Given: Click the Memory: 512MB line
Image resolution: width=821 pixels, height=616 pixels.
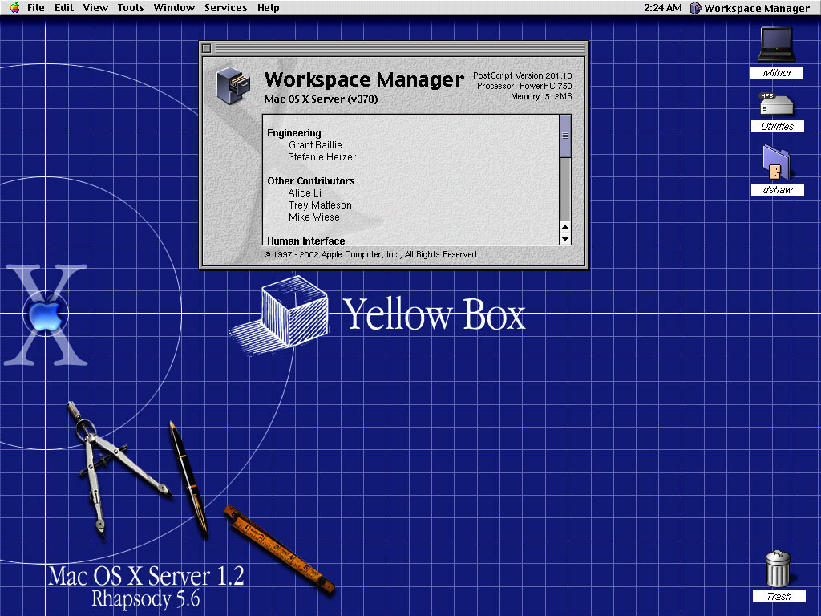Looking at the screenshot, I should pos(541,96).
